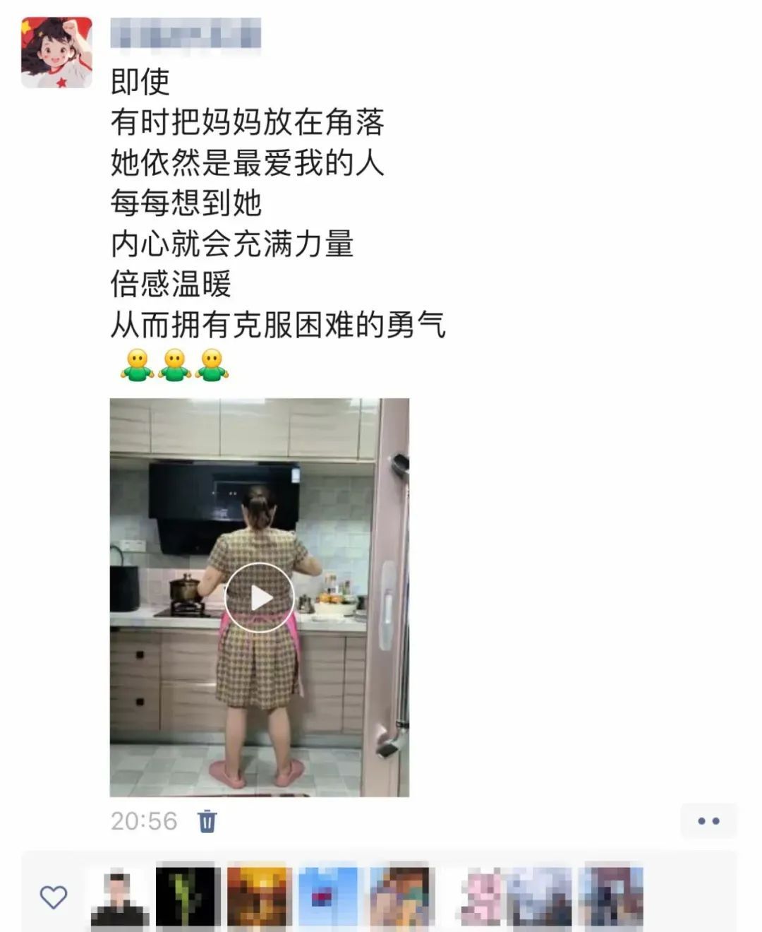View first liker avatar of man in suit

tap(119, 897)
